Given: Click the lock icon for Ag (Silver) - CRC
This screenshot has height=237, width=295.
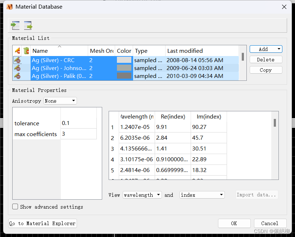Looking at the screenshot, I should pos(17,60).
